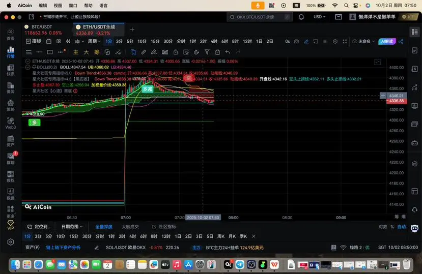Select the 15分 interval in top toolbar
422x274 pixels.
155,41
